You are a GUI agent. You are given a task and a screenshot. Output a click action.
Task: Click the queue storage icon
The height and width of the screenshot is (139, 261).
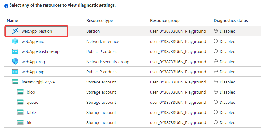point(20,102)
